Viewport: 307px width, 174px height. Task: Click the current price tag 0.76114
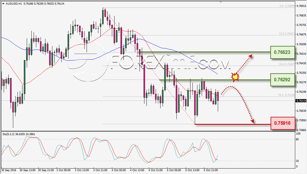click(301, 101)
